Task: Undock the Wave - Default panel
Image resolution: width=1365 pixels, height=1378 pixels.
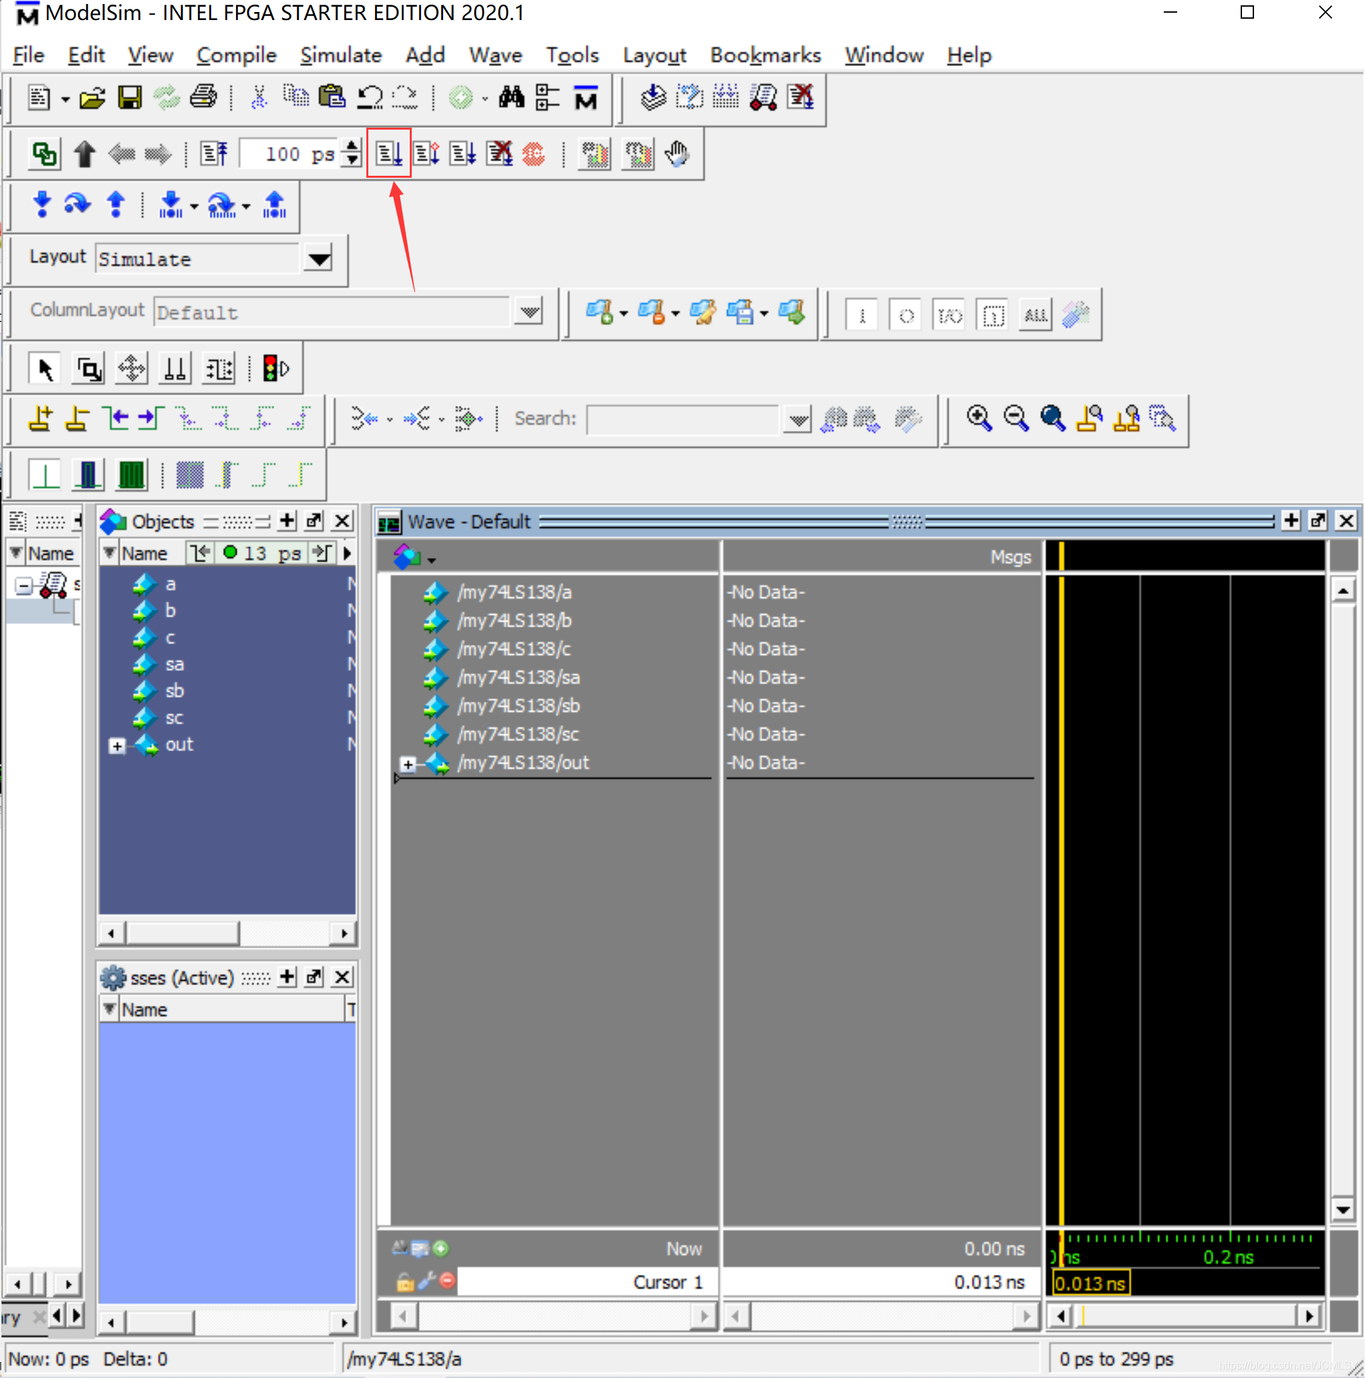Action: [x=1317, y=521]
